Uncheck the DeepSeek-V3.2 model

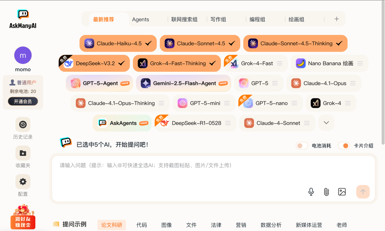coord(94,63)
